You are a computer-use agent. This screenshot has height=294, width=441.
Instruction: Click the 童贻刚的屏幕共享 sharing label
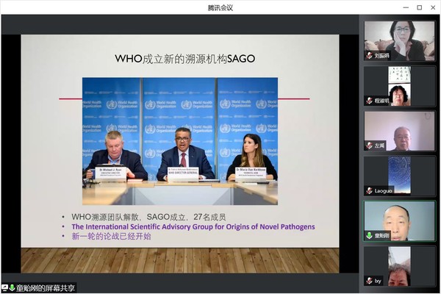tap(46, 288)
